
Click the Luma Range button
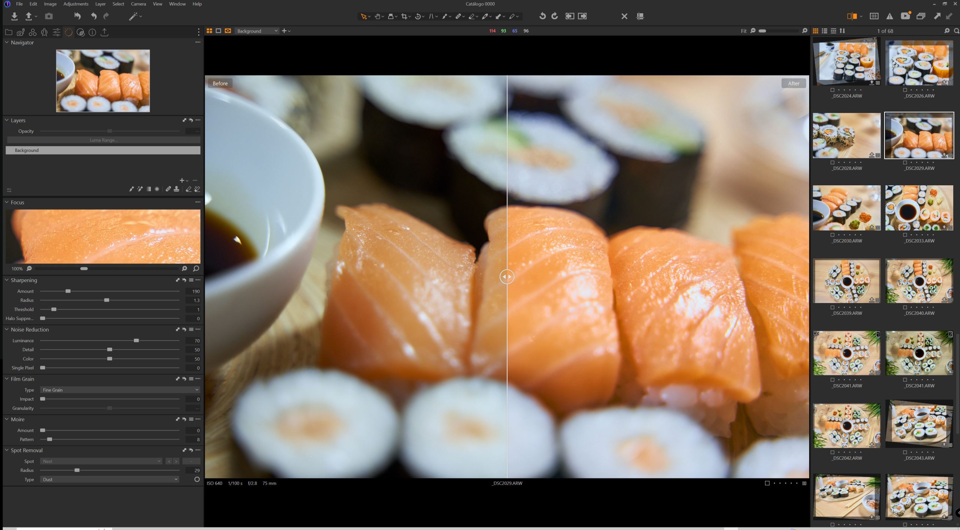tap(103, 140)
